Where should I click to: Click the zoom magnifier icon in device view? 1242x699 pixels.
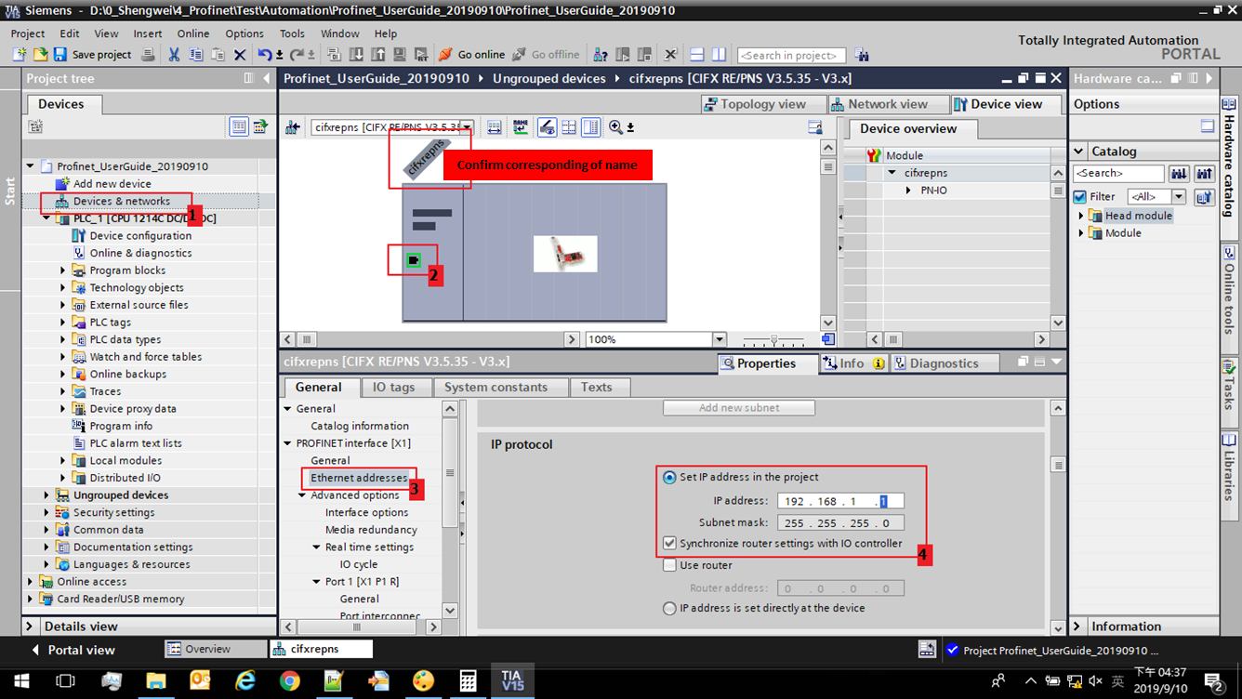(615, 127)
